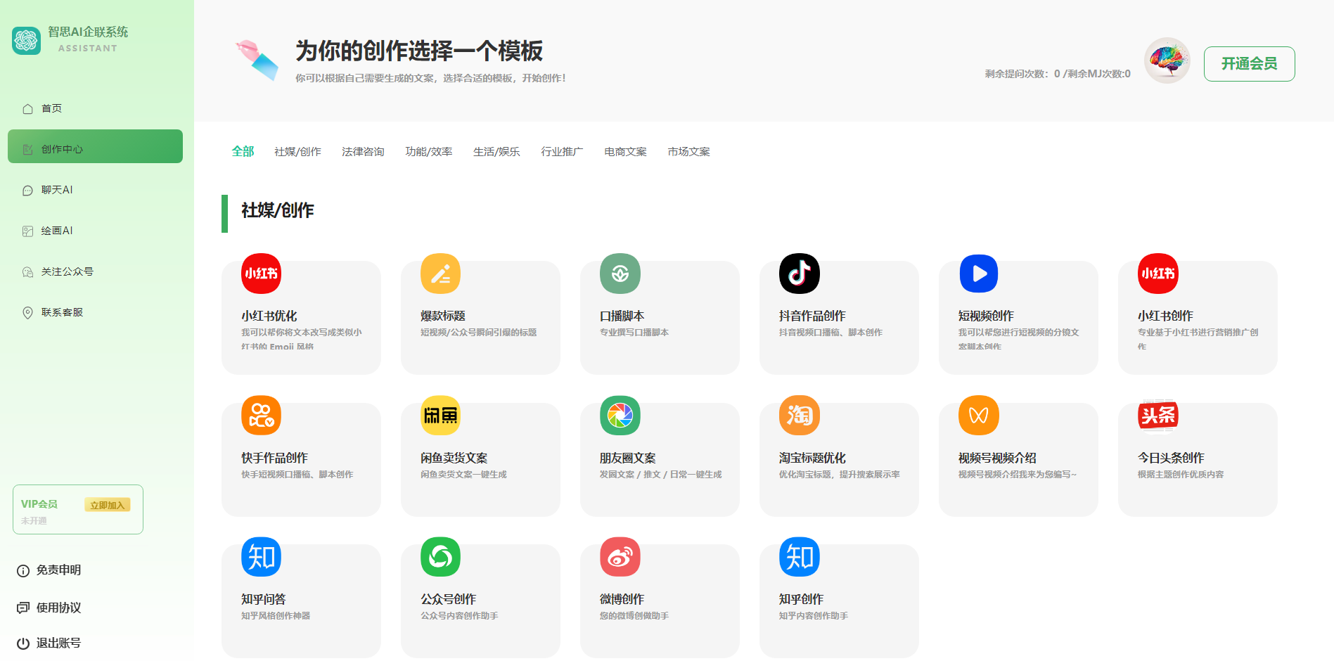Click the 微博创作 card title
This screenshot has height=661, width=1334.
point(622,599)
